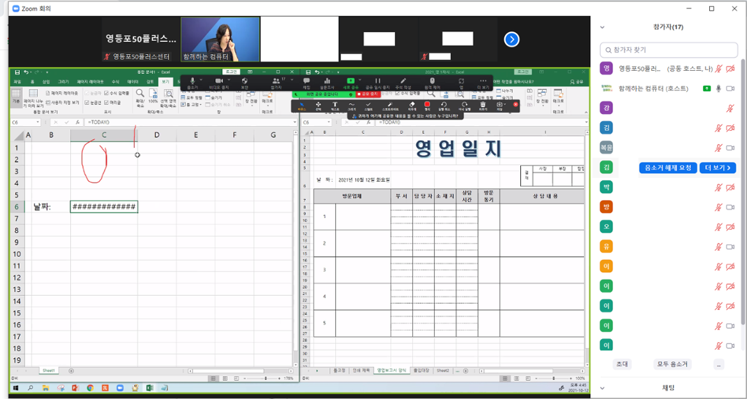The width and height of the screenshot is (747, 399).
Task: Toggle camera for 복윤 in participants list
Action: (730, 148)
